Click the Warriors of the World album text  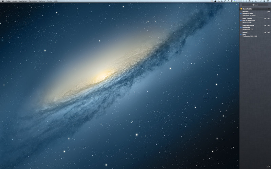(249, 15)
